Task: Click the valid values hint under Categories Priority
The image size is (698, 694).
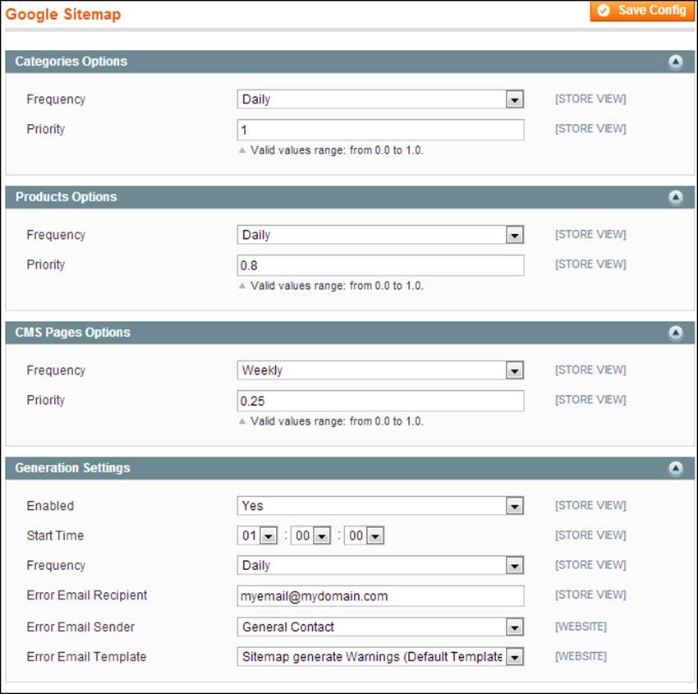Action: (337, 150)
